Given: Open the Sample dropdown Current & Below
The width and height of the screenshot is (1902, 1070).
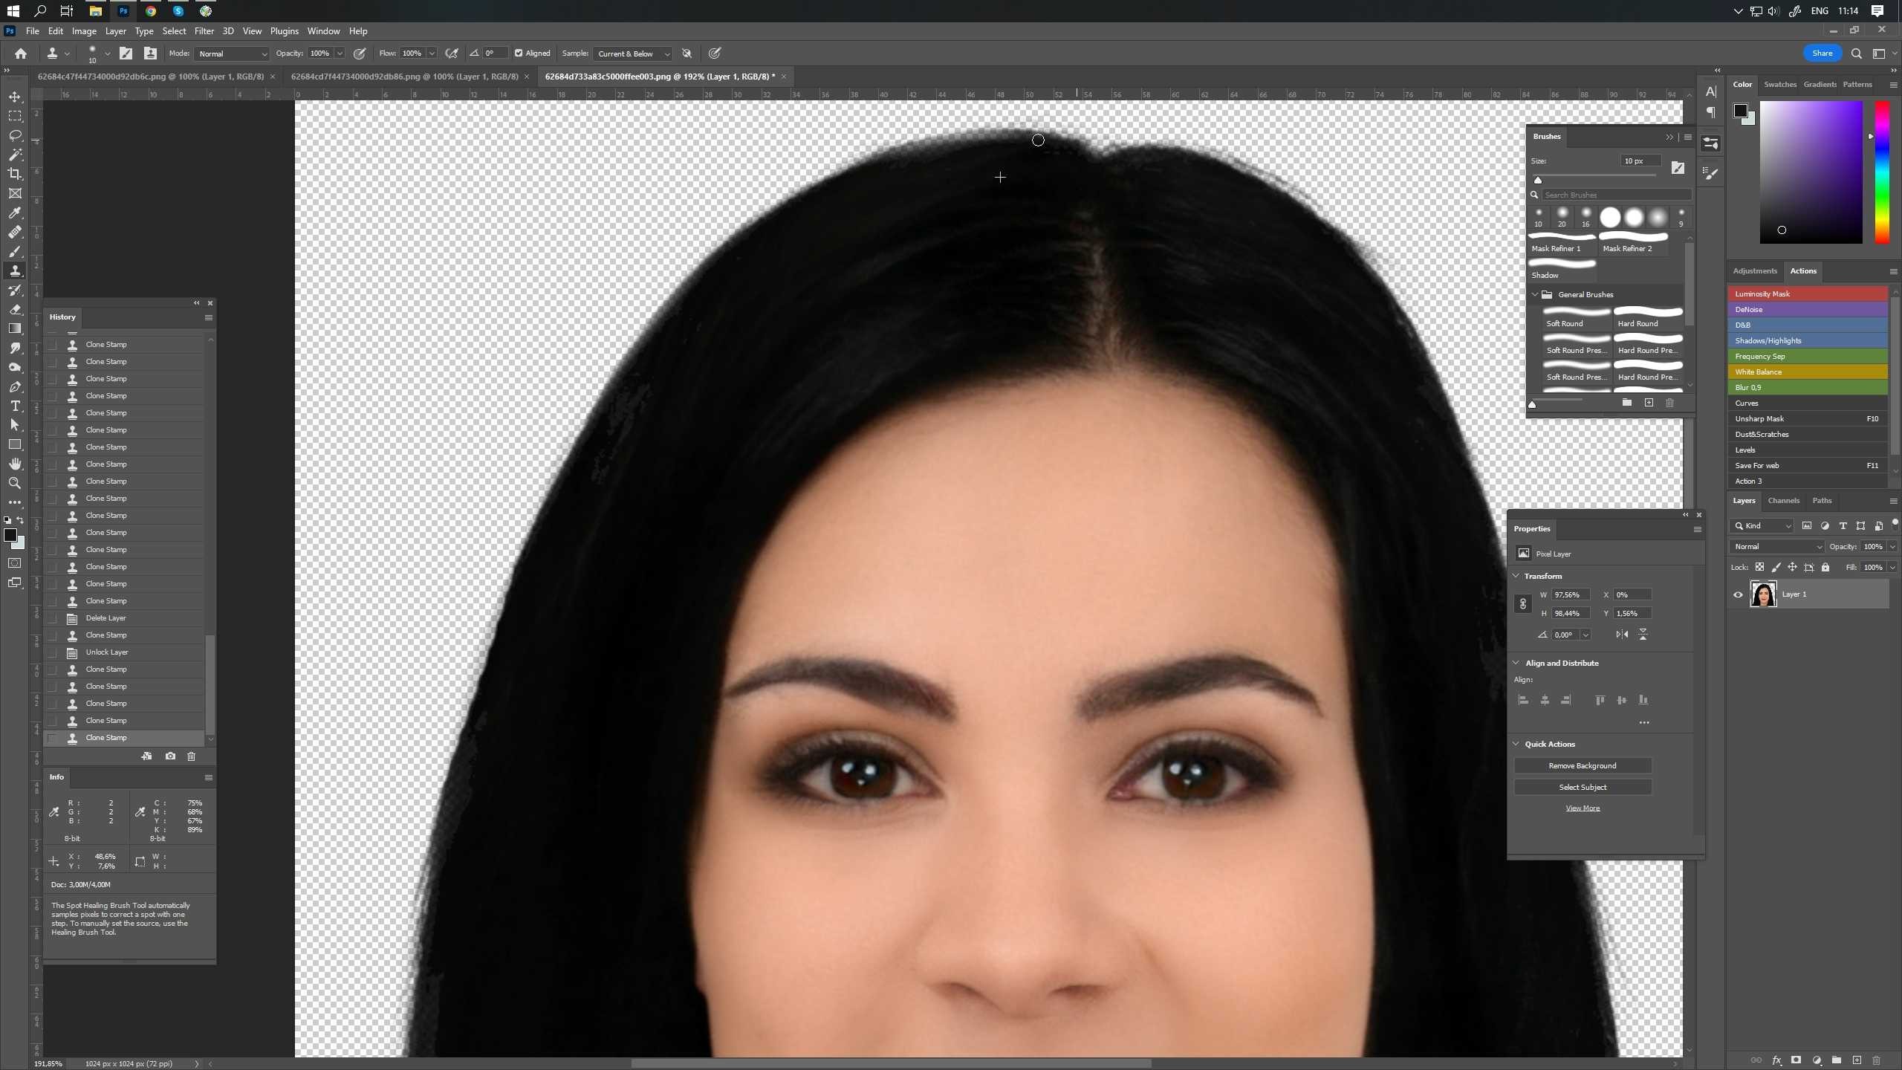Looking at the screenshot, I should (633, 53).
